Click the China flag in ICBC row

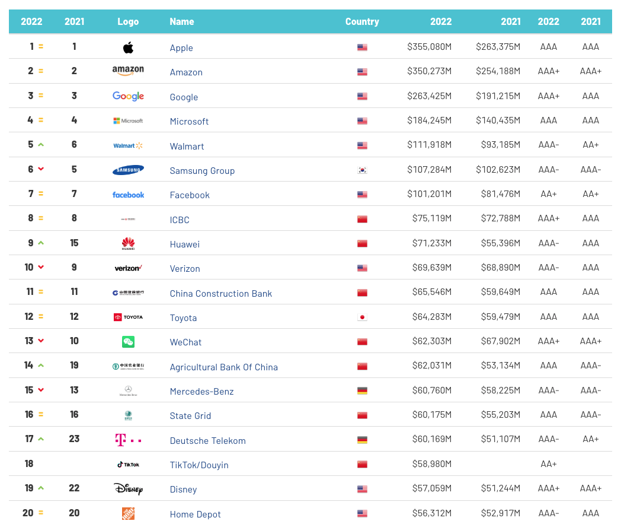(x=362, y=219)
